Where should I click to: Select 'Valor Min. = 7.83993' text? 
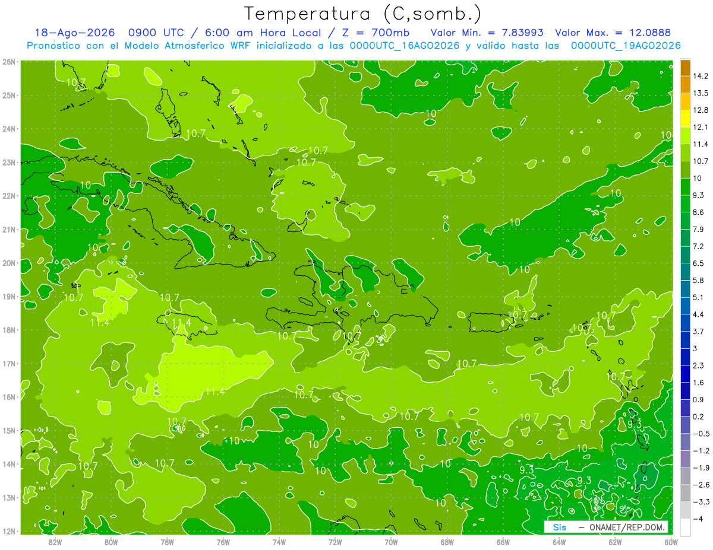[487, 33]
